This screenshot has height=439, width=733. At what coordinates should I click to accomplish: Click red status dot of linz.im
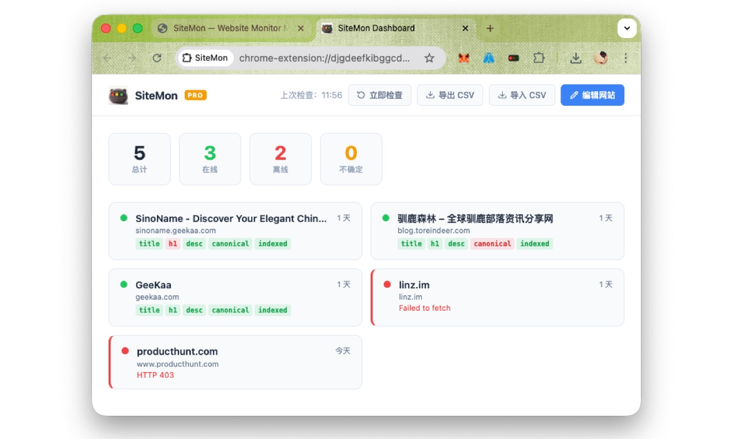pos(387,284)
